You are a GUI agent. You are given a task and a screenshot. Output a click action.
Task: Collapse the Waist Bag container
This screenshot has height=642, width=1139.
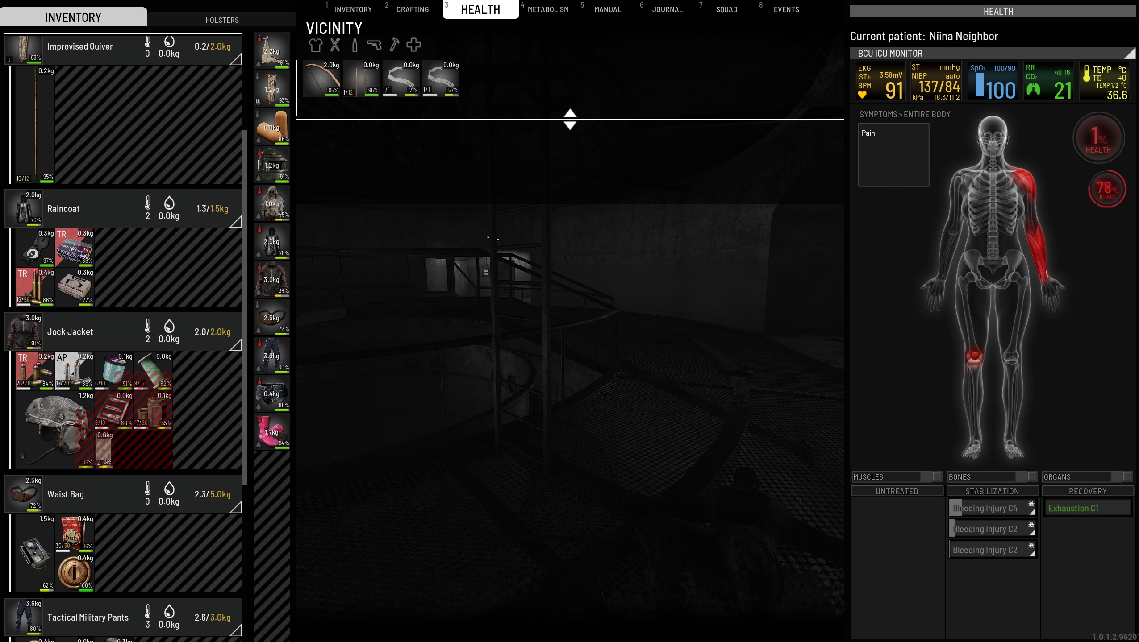pos(235,507)
